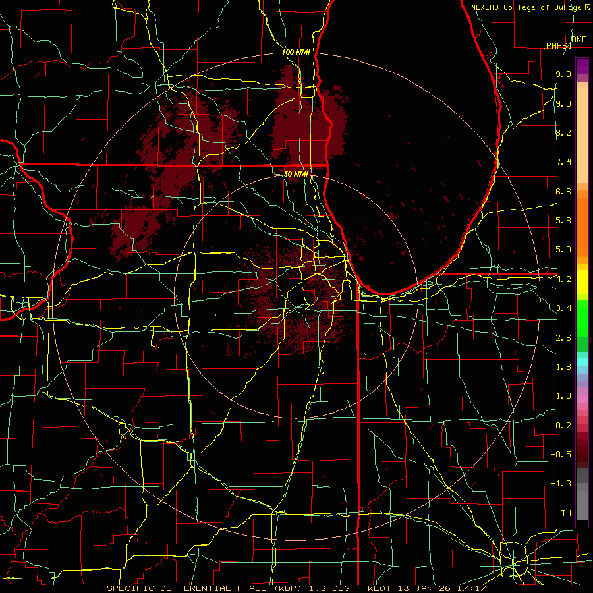Pick the pink segment of the color bar
This screenshot has width=593, height=593.
click(582, 399)
